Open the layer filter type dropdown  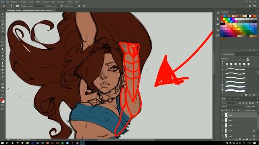pyautogui.click(x=229, y=103)
